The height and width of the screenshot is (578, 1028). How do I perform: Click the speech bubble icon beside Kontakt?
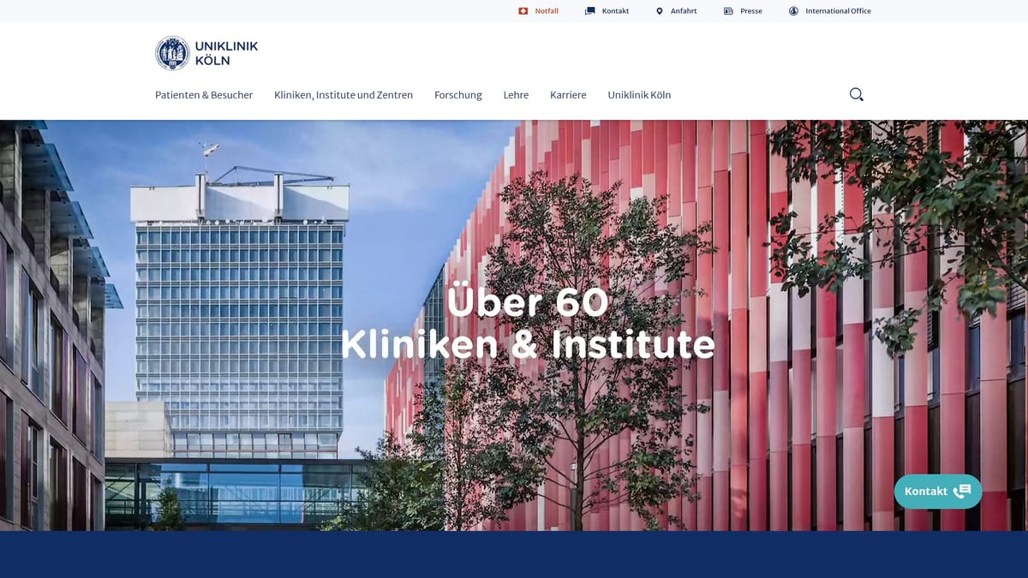tap(589, 10)
